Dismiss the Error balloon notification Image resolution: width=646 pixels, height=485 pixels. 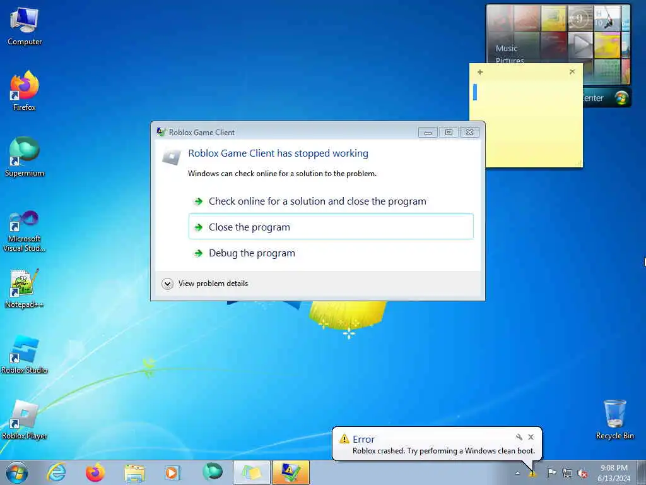click(x=531, y=437)
